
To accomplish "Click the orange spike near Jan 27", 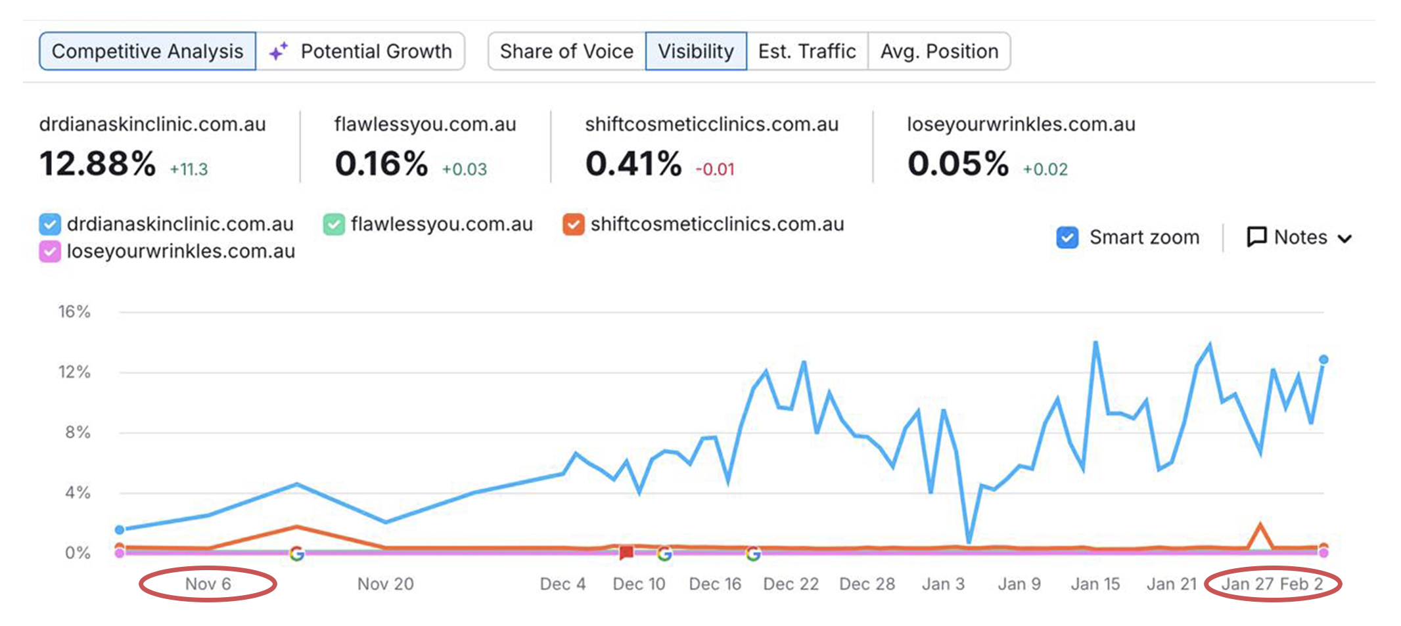I will click(x=1260, y=526).
